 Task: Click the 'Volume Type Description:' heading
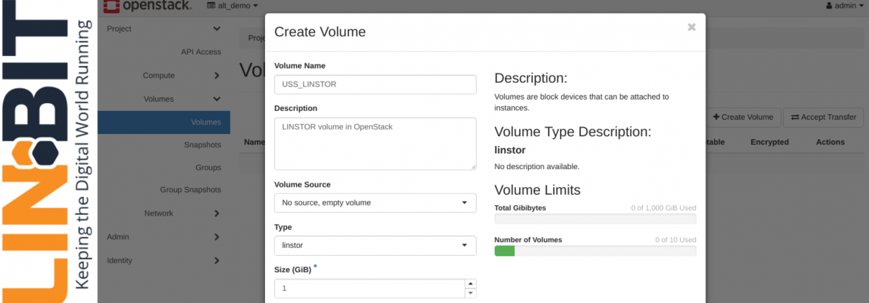[x=573, y=132]
